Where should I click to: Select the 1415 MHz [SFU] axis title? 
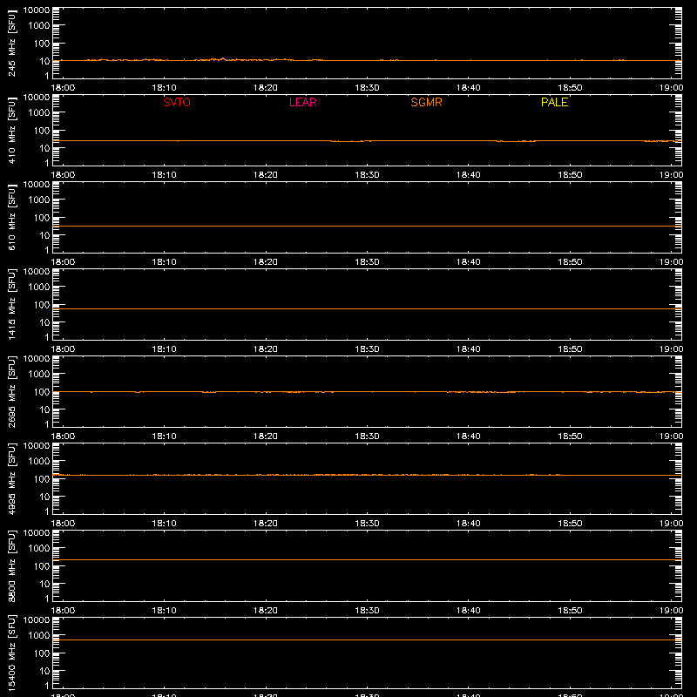pyautogui.click(x=11, y=304)
